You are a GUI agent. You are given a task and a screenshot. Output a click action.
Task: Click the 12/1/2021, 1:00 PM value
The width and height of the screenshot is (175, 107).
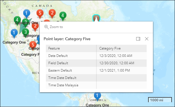point(115,70)
